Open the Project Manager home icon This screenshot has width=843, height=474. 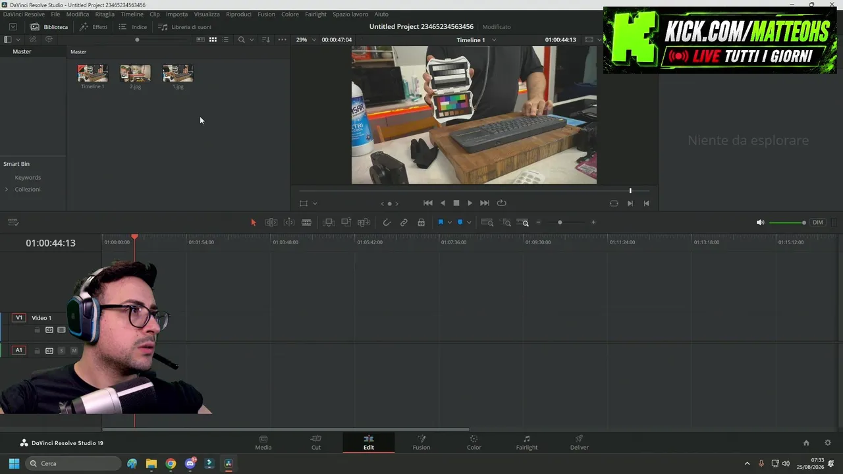click(806, 443)
